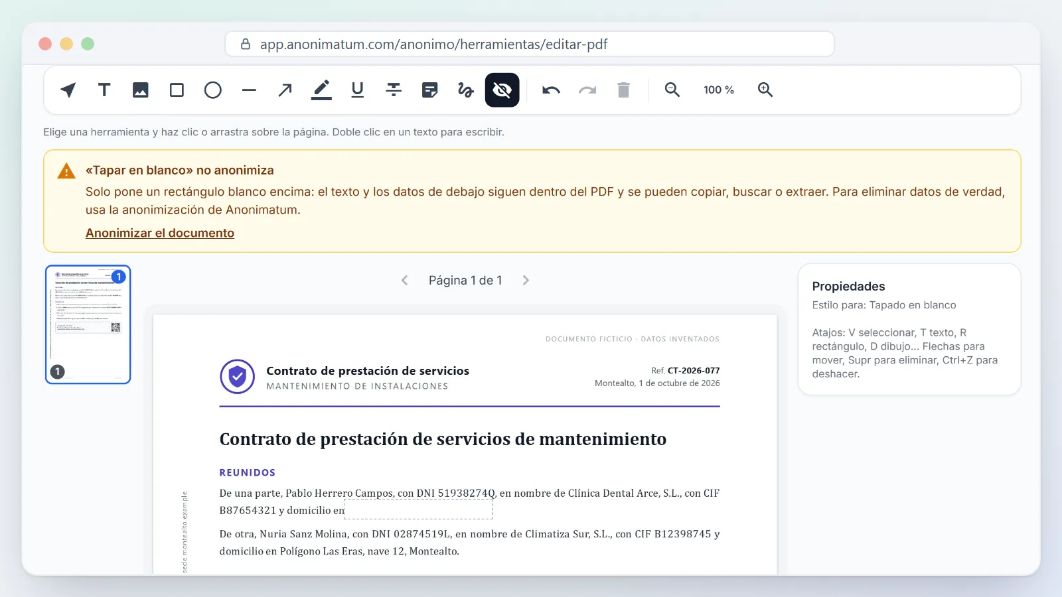1062x597 pixels.
Task: Click the Propiedades panel heading
Action: tap(848, 287)
